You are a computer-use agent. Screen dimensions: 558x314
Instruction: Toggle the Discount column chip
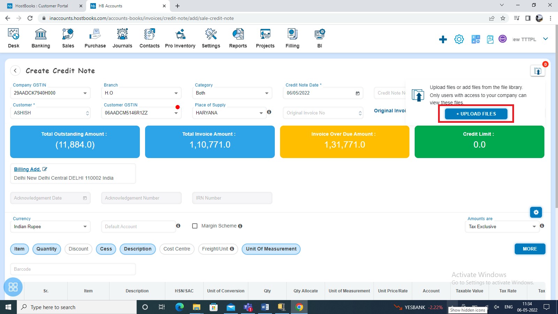[x=78, y=249]
